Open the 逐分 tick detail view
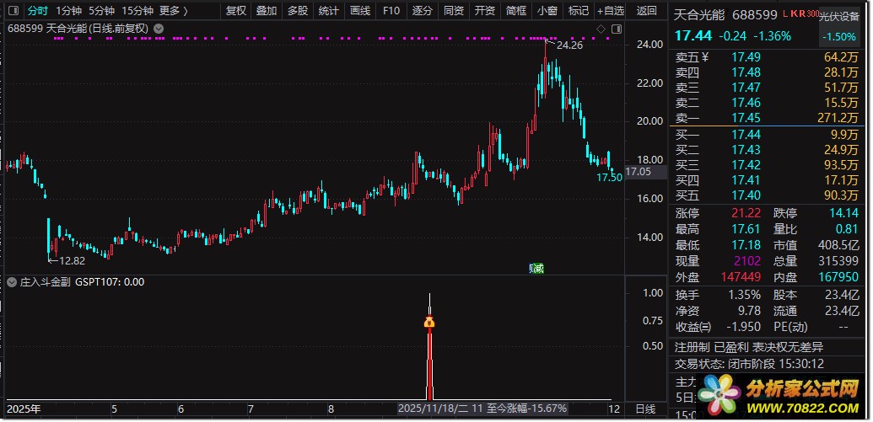The height and width of the screenshot is (422, 873). click(x=423, y=11)
